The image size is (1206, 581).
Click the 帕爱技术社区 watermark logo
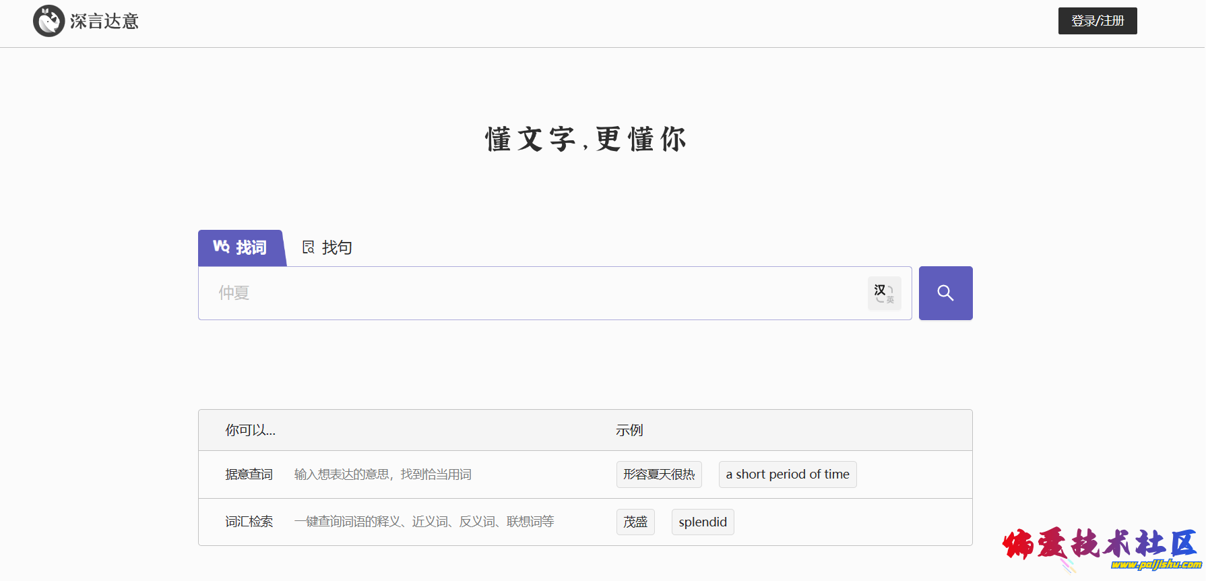(x=1098, y=543)
